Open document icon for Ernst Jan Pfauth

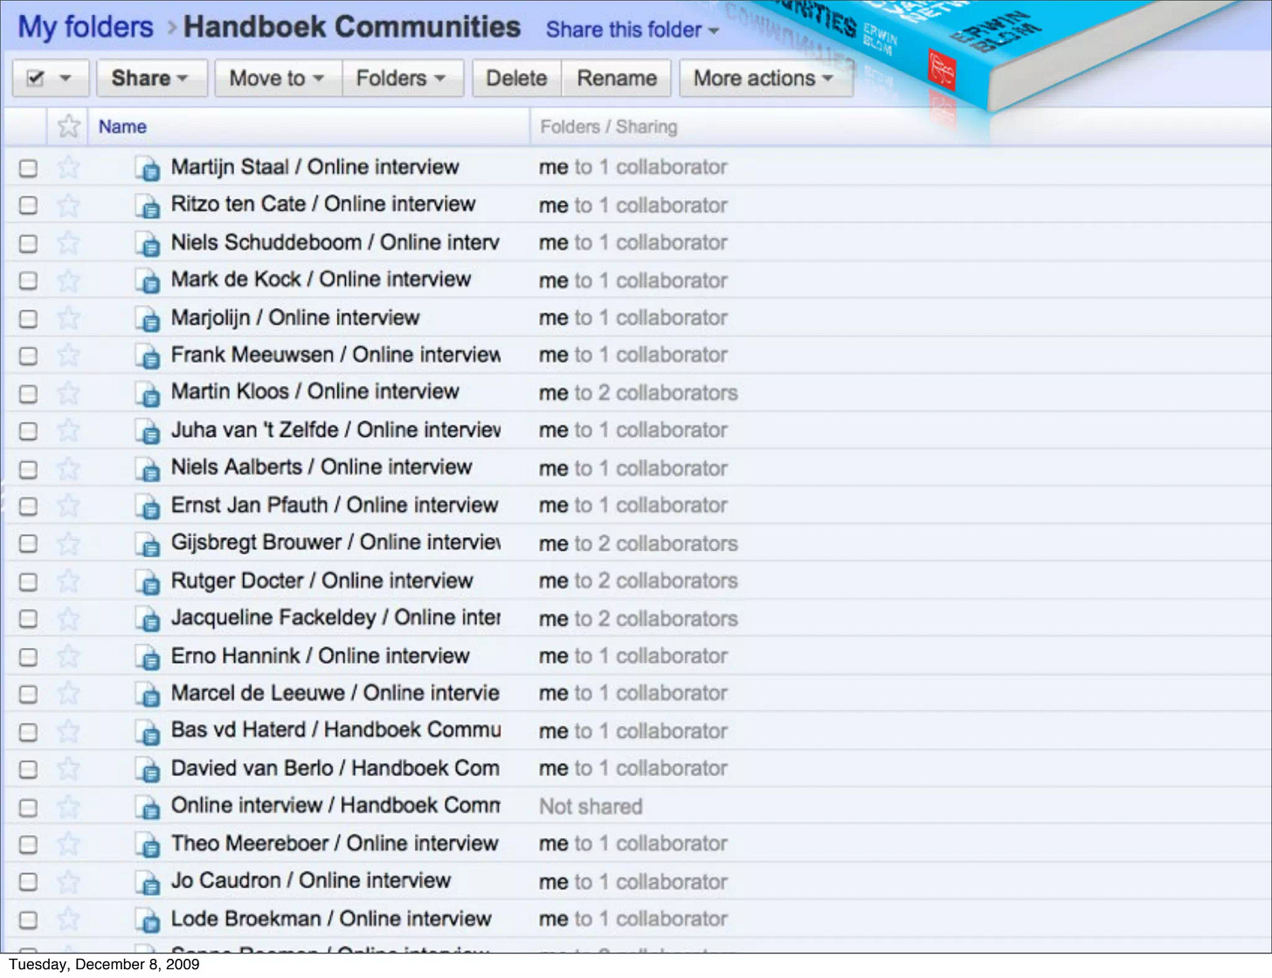[x=148, y=506]
